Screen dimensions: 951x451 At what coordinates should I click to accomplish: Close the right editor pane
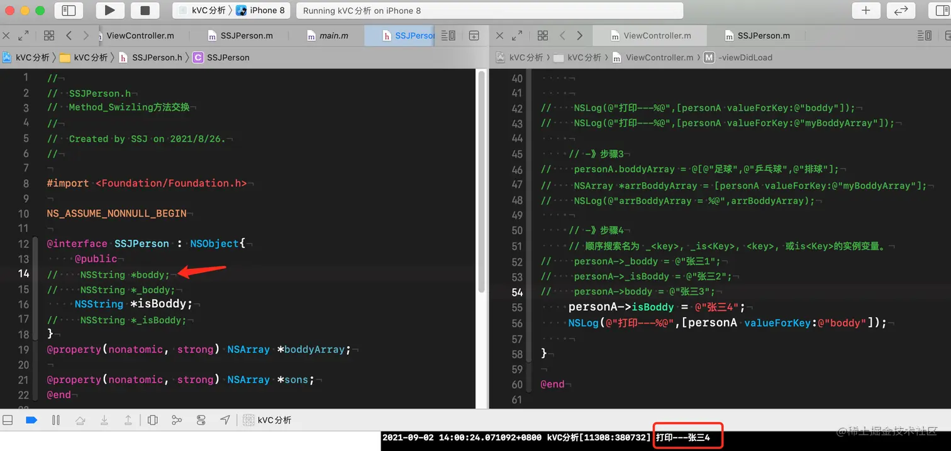tap(501, 36)
